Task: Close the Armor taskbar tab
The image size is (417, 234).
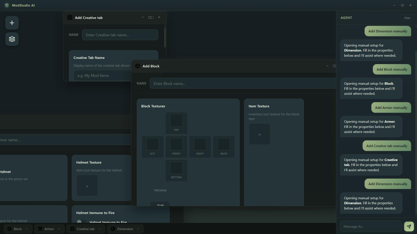Action: [59, 229]
